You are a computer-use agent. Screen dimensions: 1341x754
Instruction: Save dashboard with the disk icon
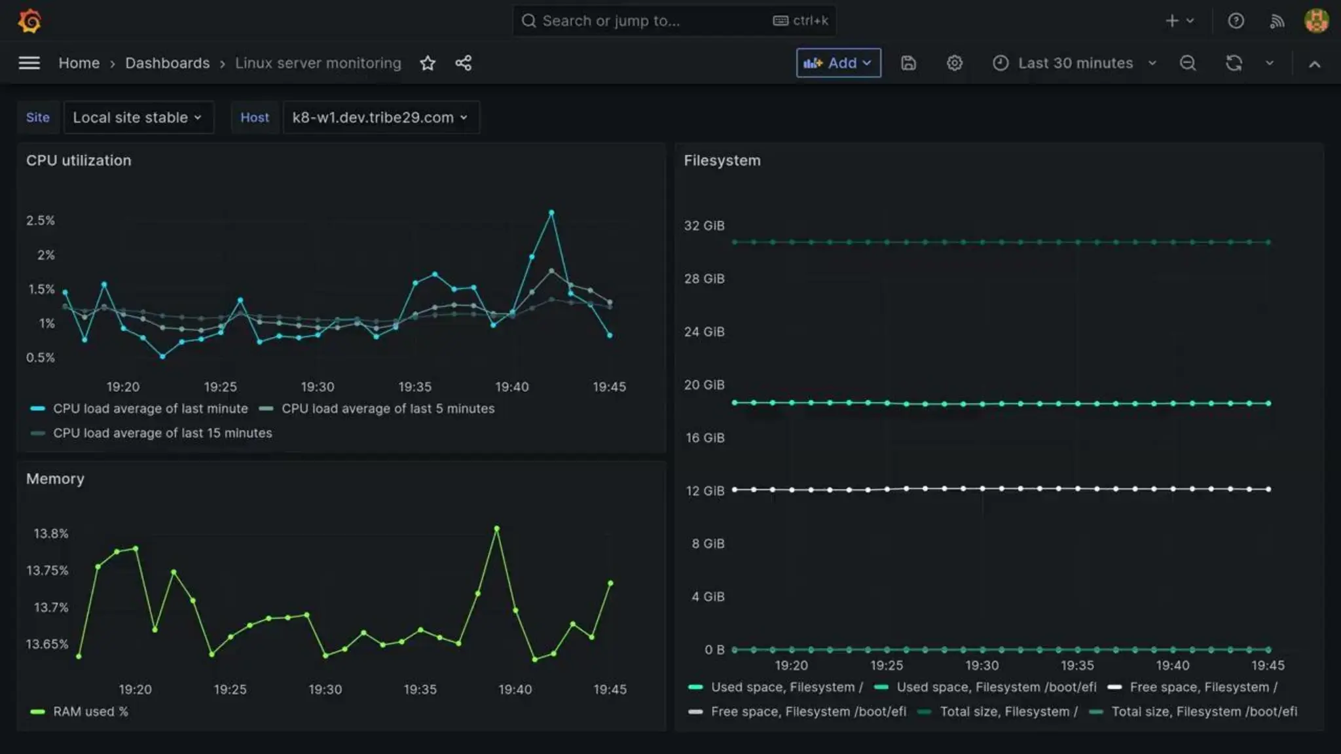908,63
